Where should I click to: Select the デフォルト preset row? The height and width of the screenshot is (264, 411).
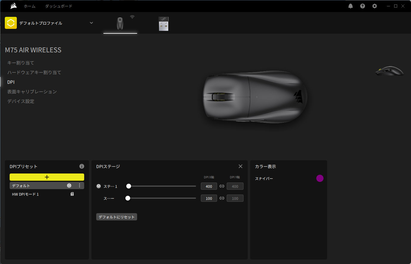pyautogui.click(x=47, y=186)
